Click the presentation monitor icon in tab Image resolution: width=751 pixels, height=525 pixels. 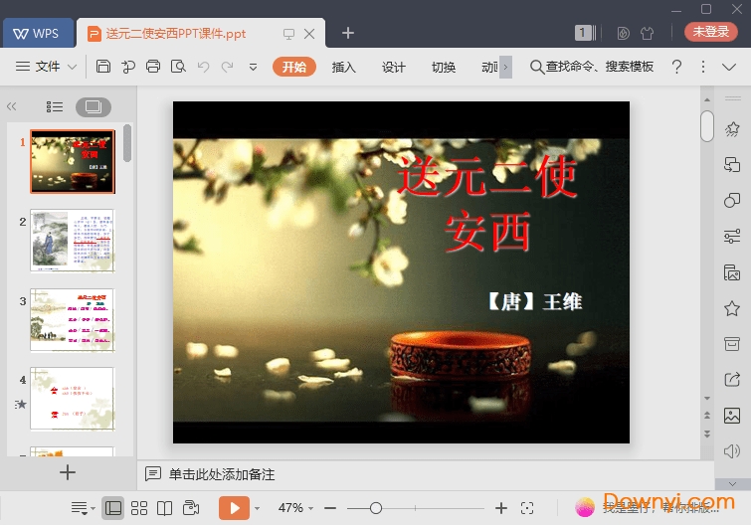click(288, 34)
